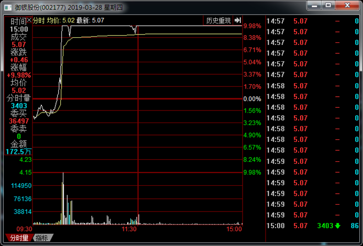Maximize the stock chart window
The width and height of the screenshot is (363, 246).
[x=328, y=5]
